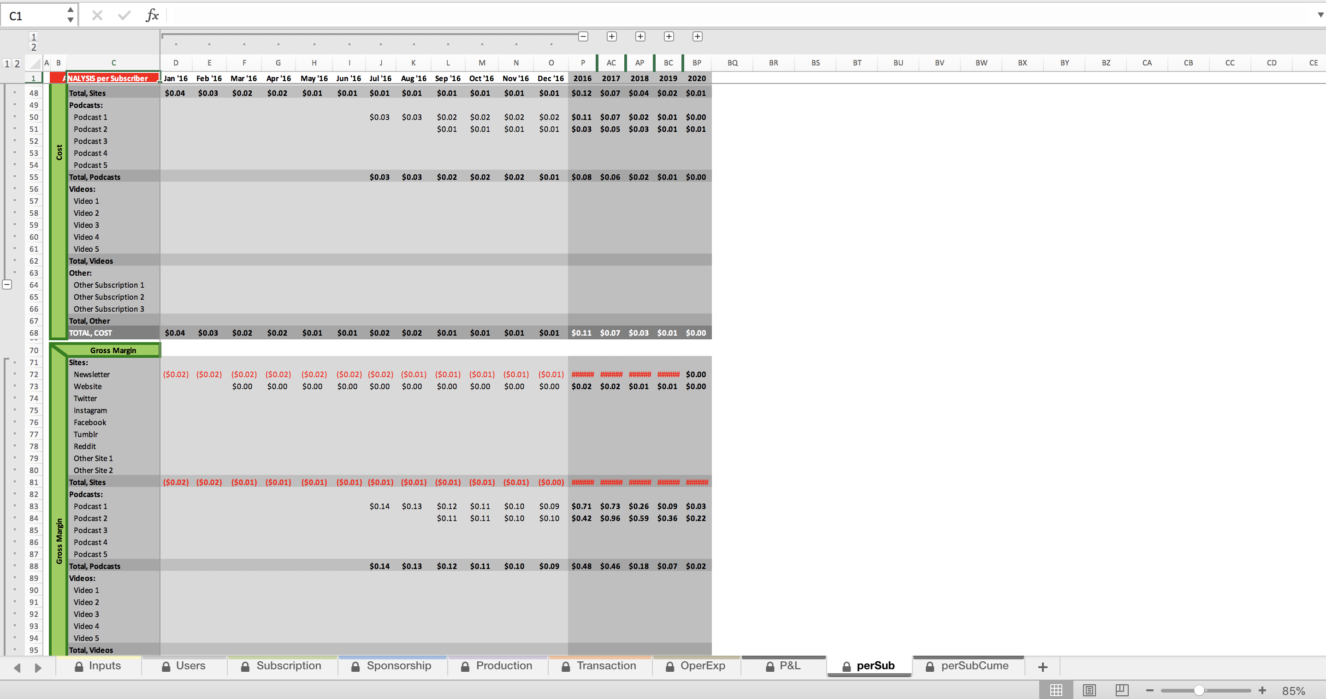Switch to Page Break Preview icon
The image size is (1326, 699).
click(1122, 690)
